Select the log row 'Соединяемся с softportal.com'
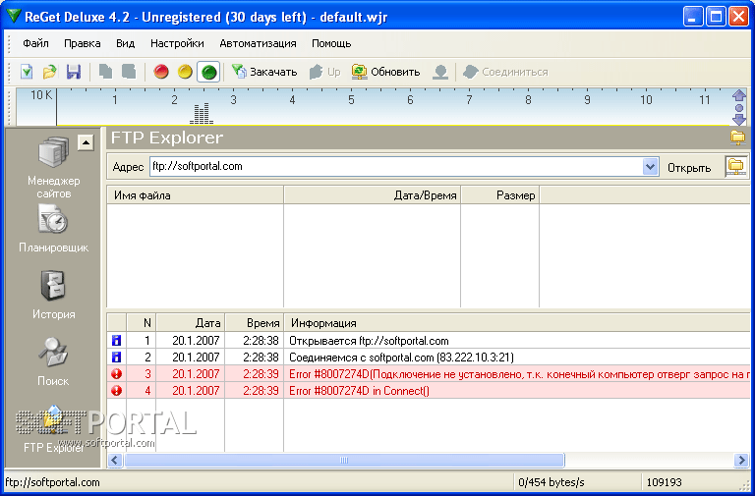The width and height of the screenshot is (755, 496). coord(429,358)
